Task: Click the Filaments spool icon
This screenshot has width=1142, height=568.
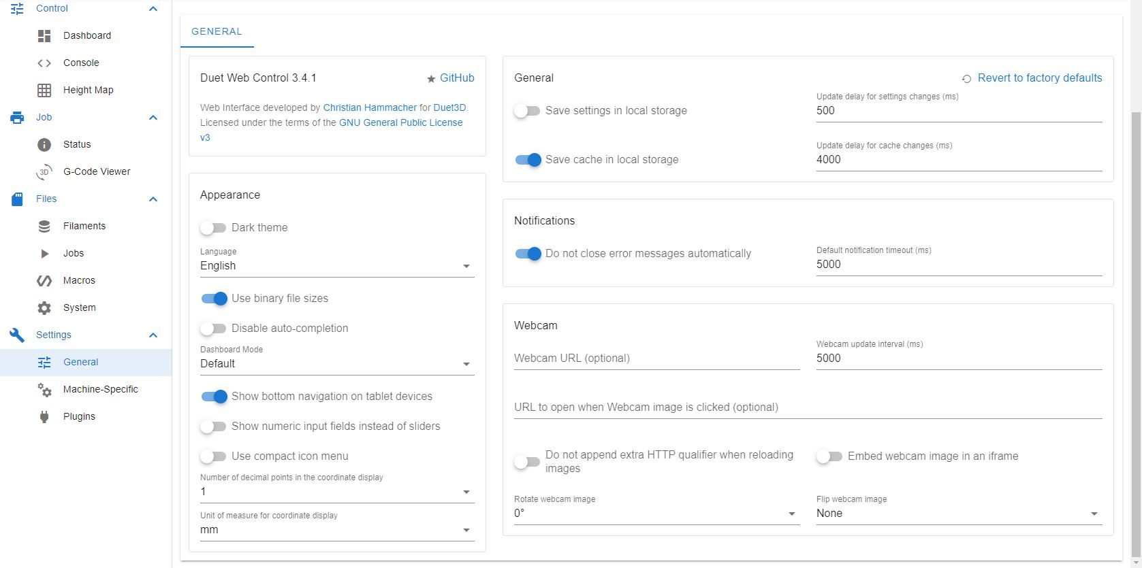Action: [44, 226]
